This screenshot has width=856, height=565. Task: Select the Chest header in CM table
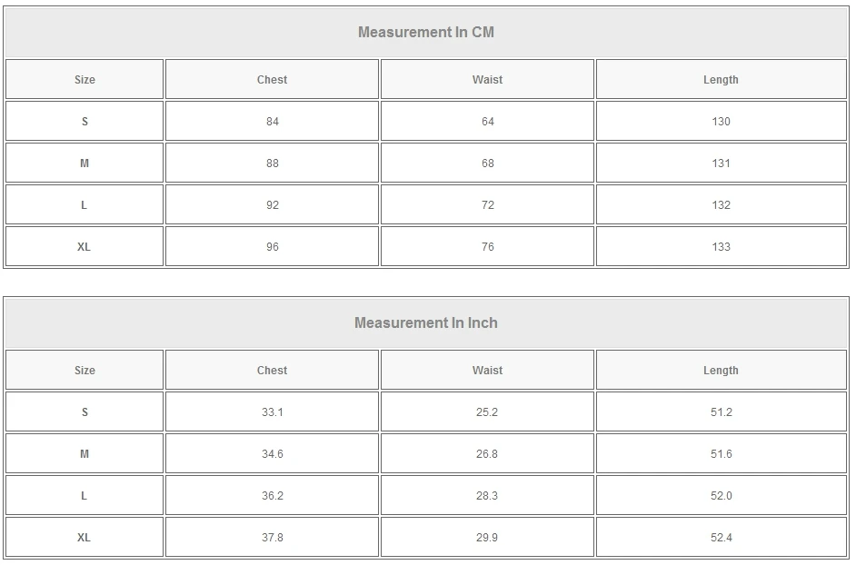[272, 80]
